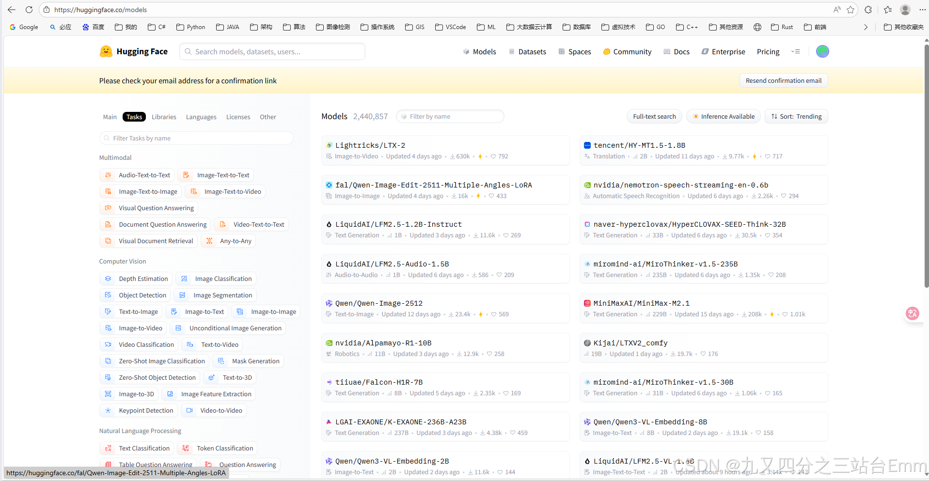Click the Full-text search button
Viewport: 929px width, 481px height.
tap(654, 116)
